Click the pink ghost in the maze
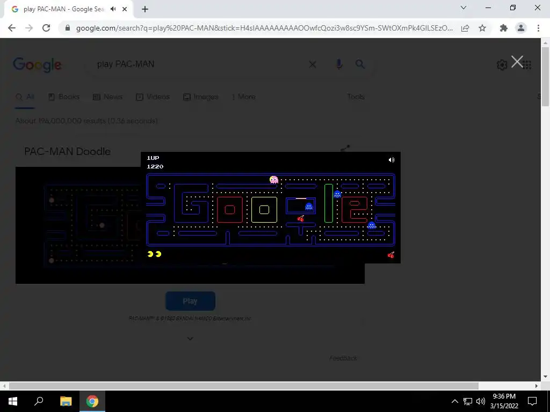Viewport: 550px width, 412px height. tap(273, 180)
